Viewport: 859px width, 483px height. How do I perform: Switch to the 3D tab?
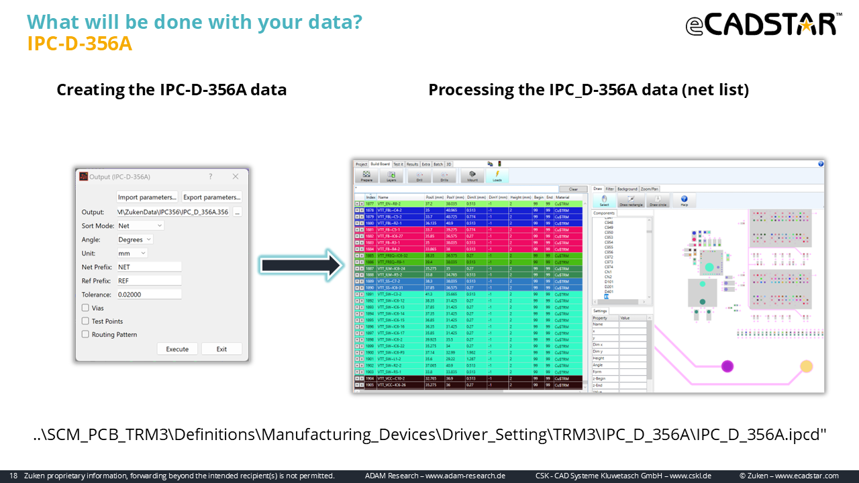pyautogui.click(x=449, y=164)
